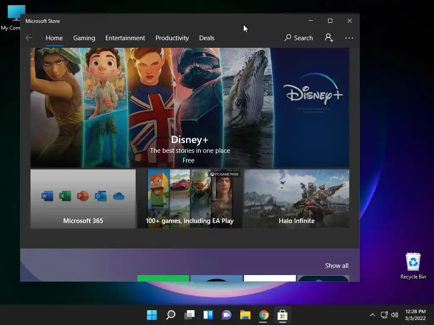
Task: Minimize the Microsoft Store window
Action: pos(311,21)
